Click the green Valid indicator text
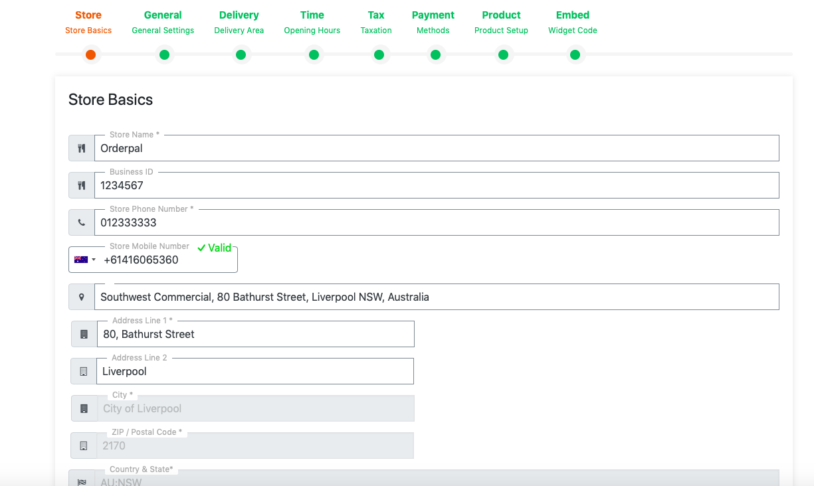 (x=215, y=248)
